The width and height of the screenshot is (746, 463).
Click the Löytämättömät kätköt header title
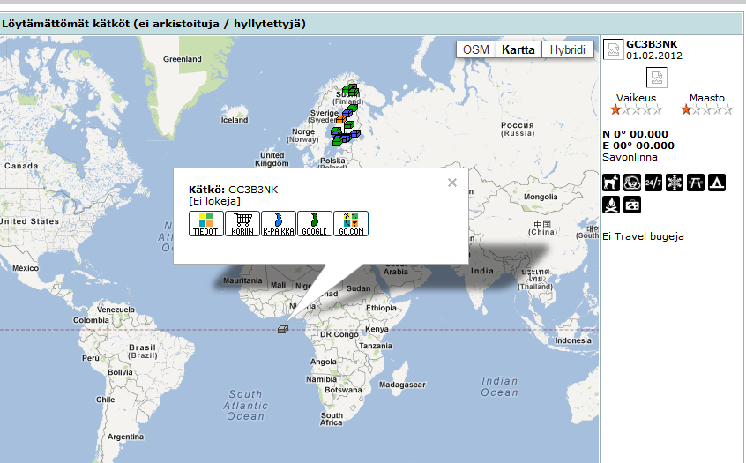pos(153,24)
